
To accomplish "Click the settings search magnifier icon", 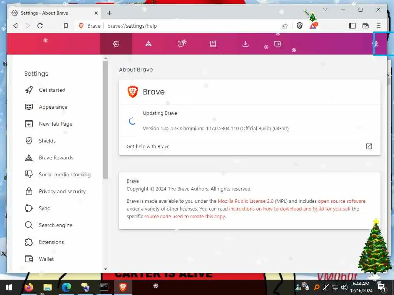I will tap(375, 44).
